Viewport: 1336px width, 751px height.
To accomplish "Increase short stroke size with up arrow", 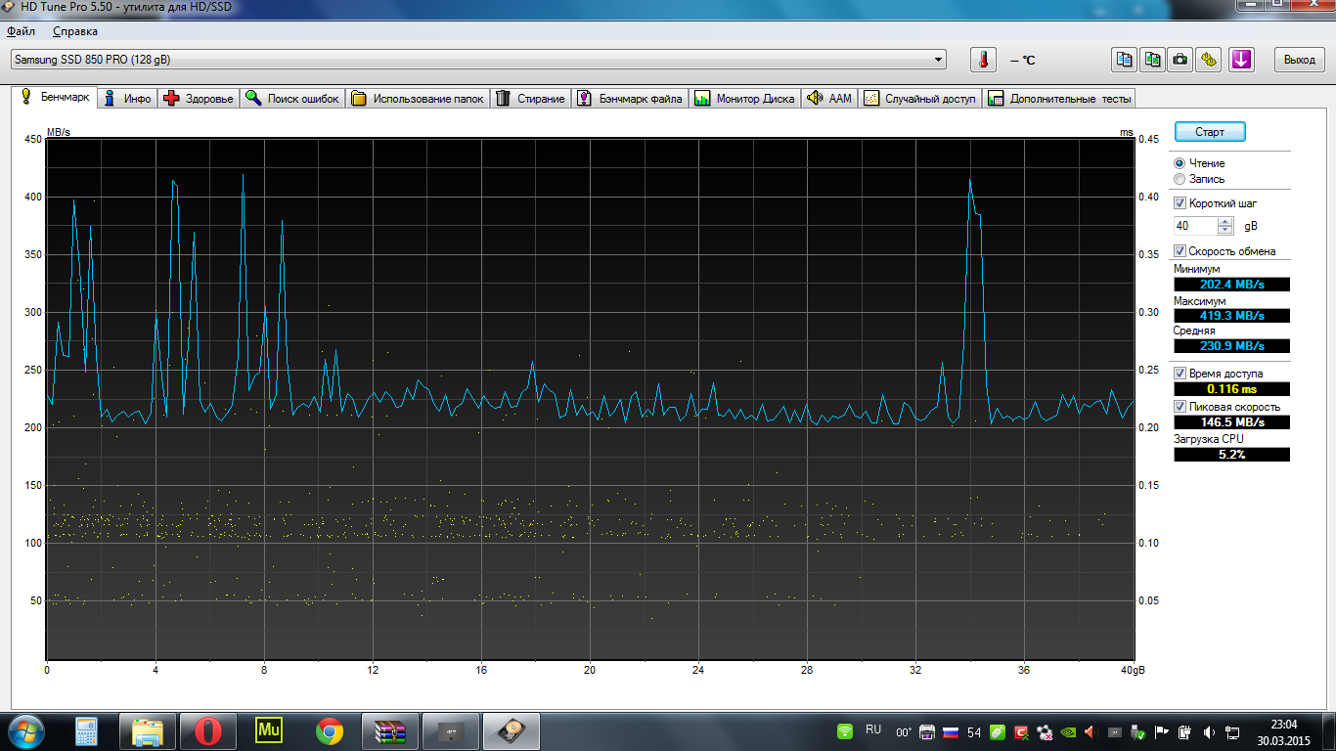I will [x=1225, y=221].
